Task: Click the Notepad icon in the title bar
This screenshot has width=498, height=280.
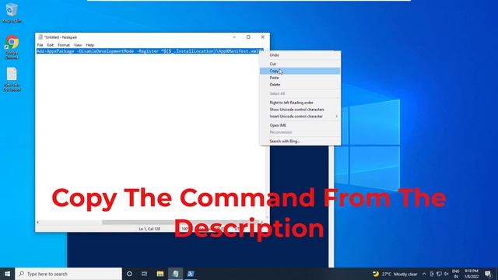Action: point(40,37)
